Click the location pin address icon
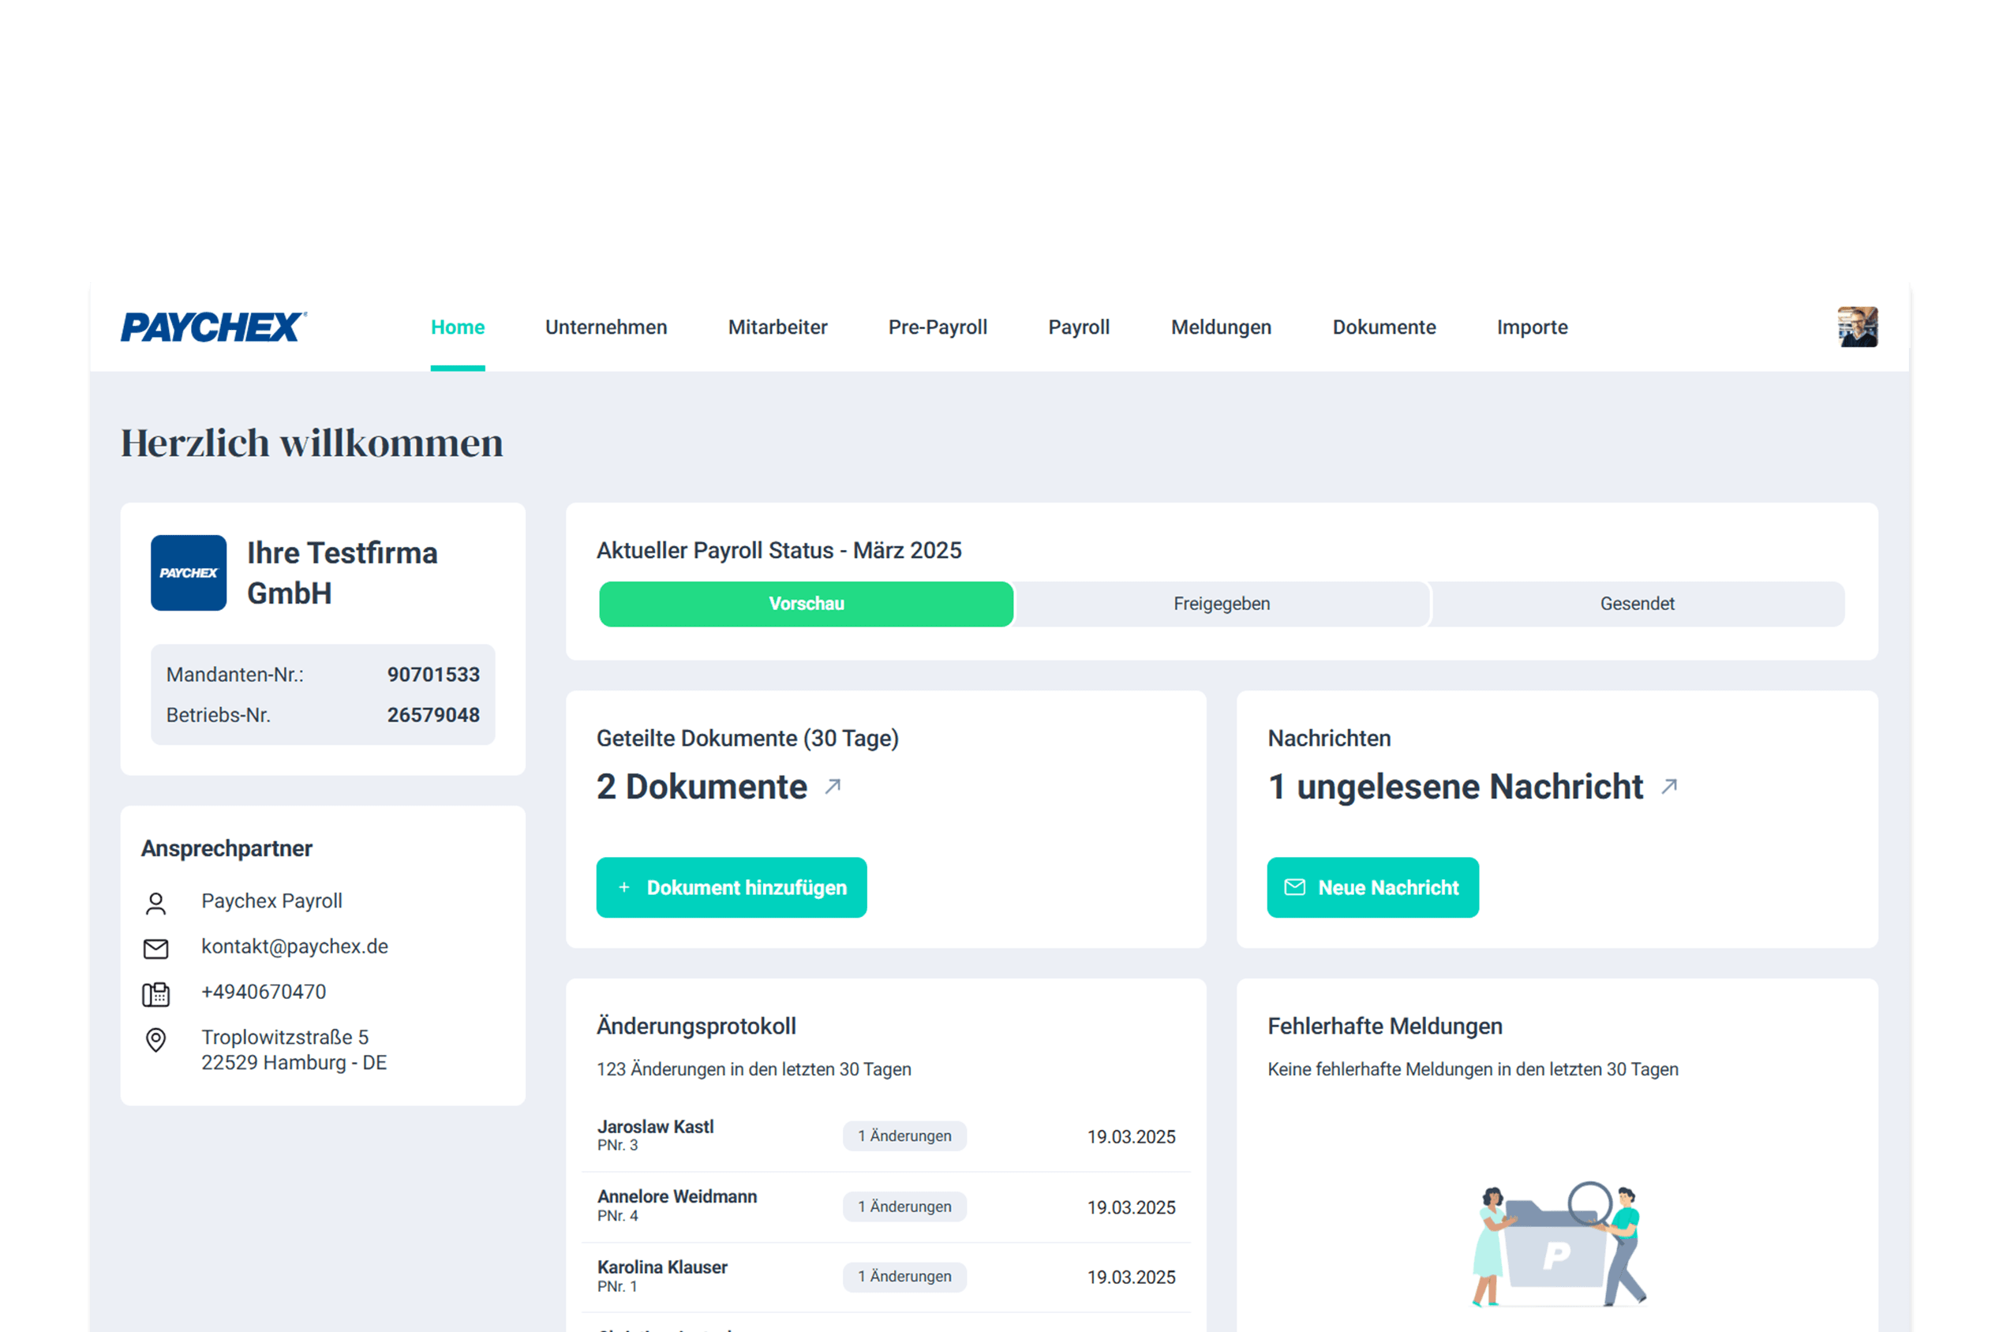1999x1332 pixels. coord(155,1040)
